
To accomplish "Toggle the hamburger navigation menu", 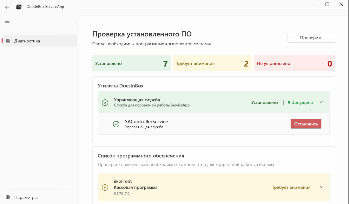I will [x=7, y=22].
